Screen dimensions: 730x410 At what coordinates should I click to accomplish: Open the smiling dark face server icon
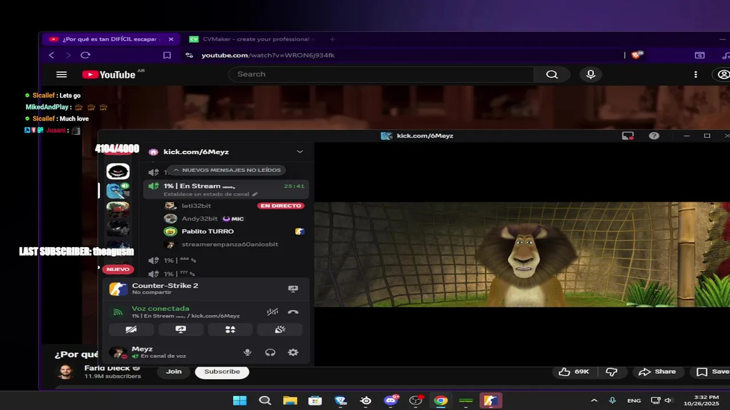click(x=118, y=171)
